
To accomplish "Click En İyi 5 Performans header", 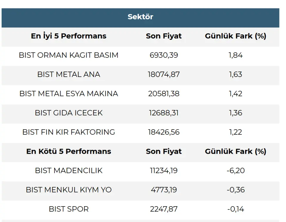I will tap(69, 36).
